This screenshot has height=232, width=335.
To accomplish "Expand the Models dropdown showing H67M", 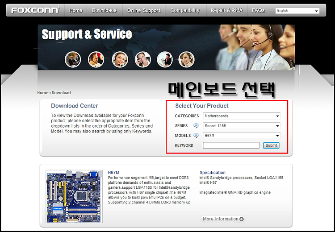I will tap(241, 136).
